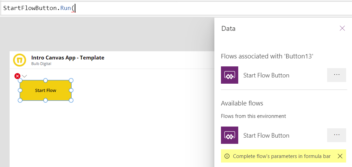Click the 'Complete flow's parameters' banner message

click(282, 156)
